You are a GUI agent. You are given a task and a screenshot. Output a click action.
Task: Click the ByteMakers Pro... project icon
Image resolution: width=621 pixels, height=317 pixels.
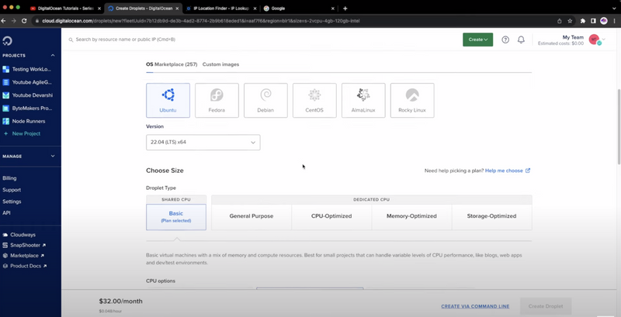(x=5, y=108)
